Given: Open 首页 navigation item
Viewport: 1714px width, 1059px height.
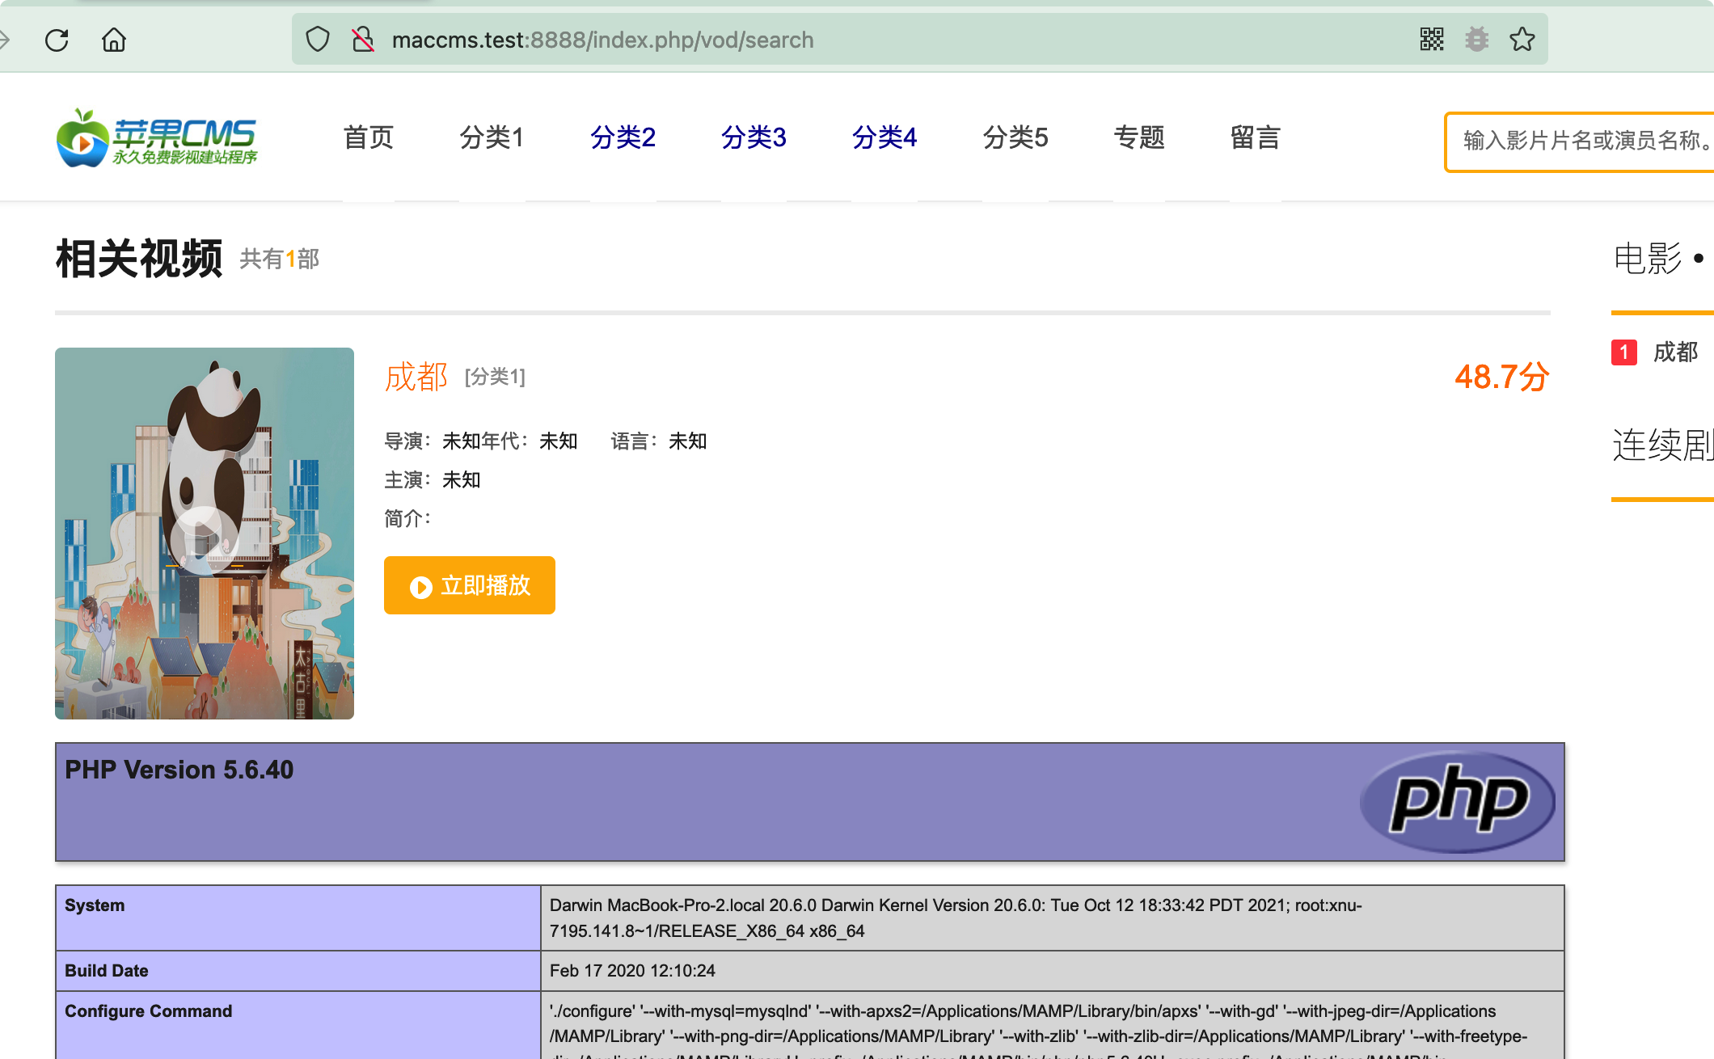Looking at the screenshot, I should 369,137.
